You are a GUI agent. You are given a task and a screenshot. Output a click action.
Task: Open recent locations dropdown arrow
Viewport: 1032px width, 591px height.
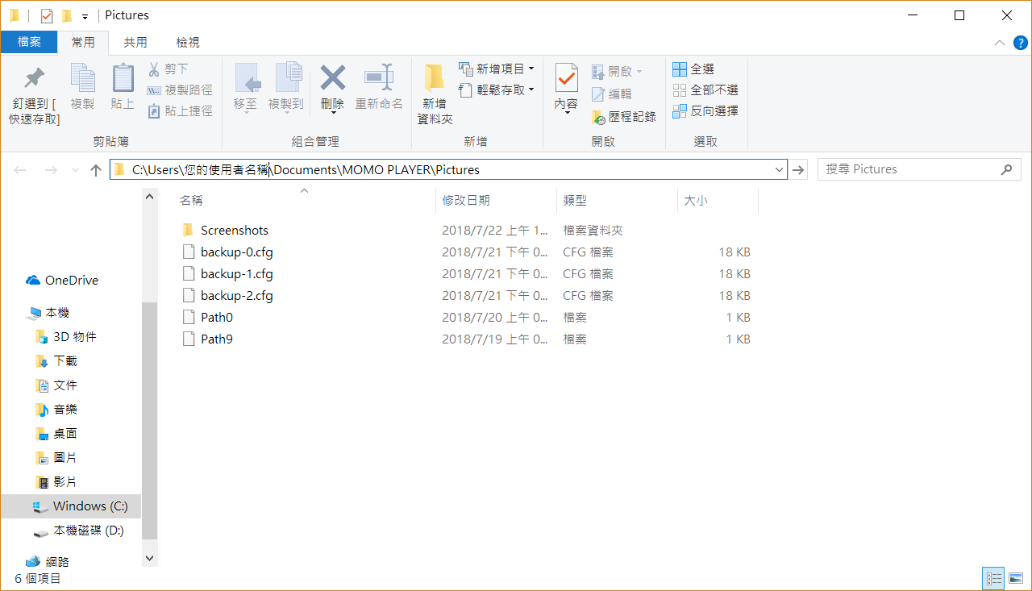[76, 170]
